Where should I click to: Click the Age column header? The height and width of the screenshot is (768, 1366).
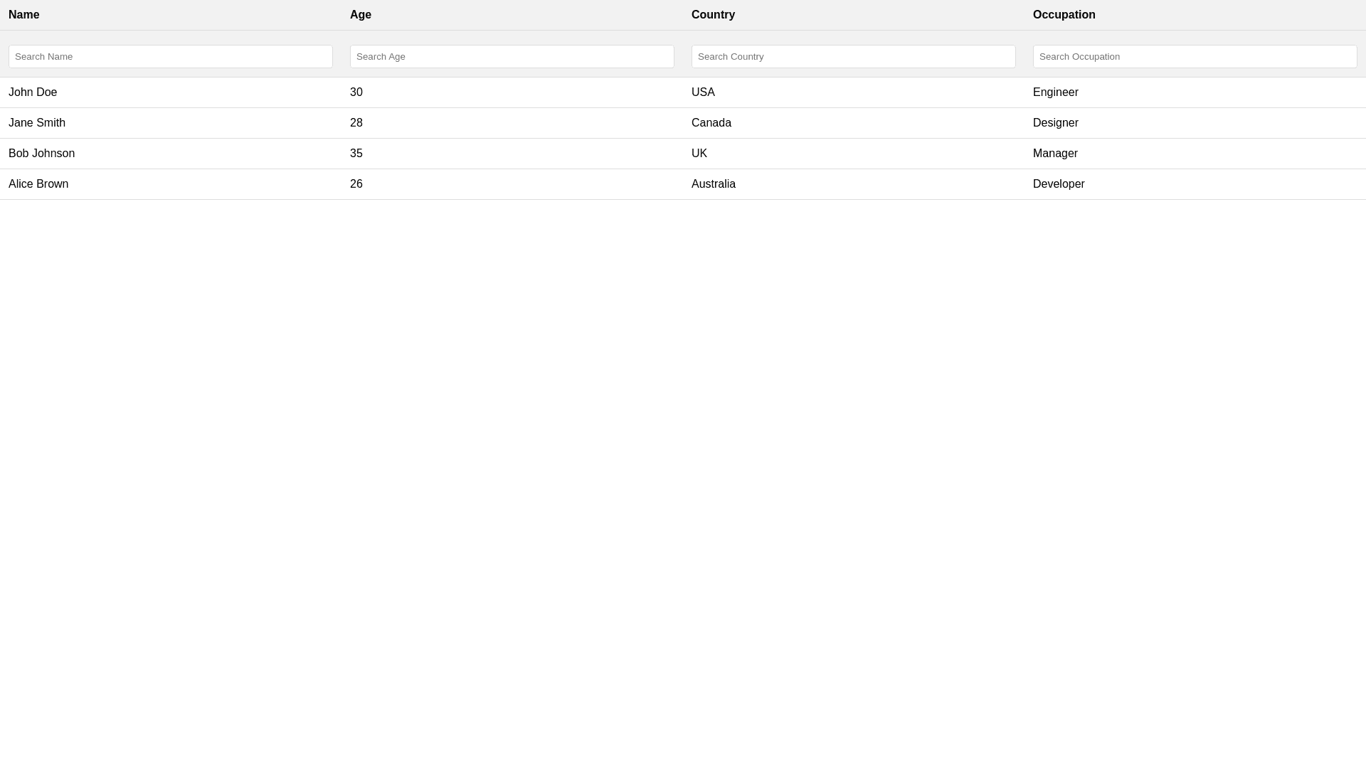point(361,15)
